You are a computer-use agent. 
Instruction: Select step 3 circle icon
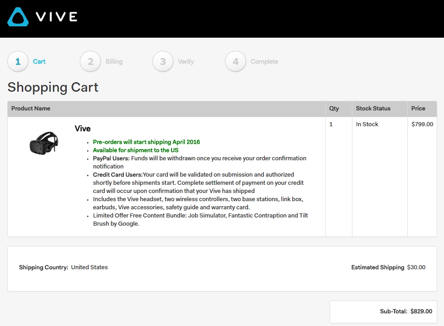[163, 61]
